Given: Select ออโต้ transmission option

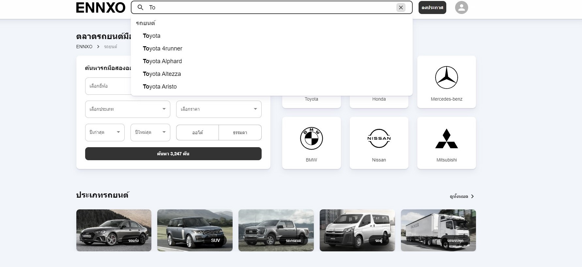Looking at the screenshot, I should coord(197,133).
